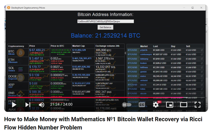Image resolution: width=209 pixels, height=133 pixels.
Task: Open external link for p2pb2b row
Action: pyautogui.click(x=202, y=50)
